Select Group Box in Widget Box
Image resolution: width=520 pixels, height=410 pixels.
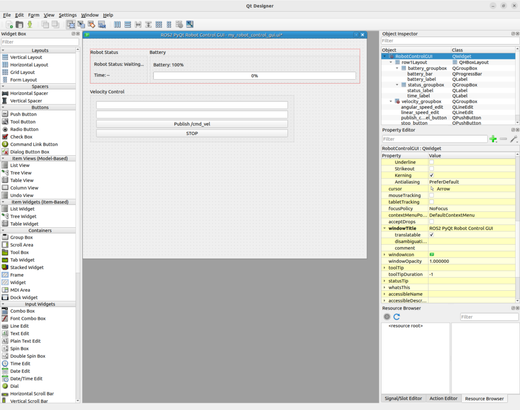21,237
